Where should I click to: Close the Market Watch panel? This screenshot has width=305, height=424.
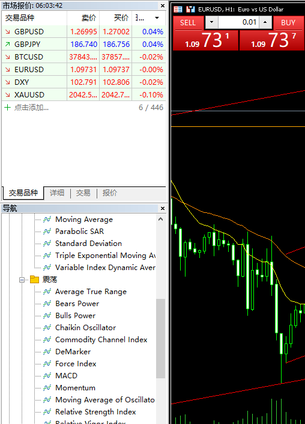pos(163,5)
